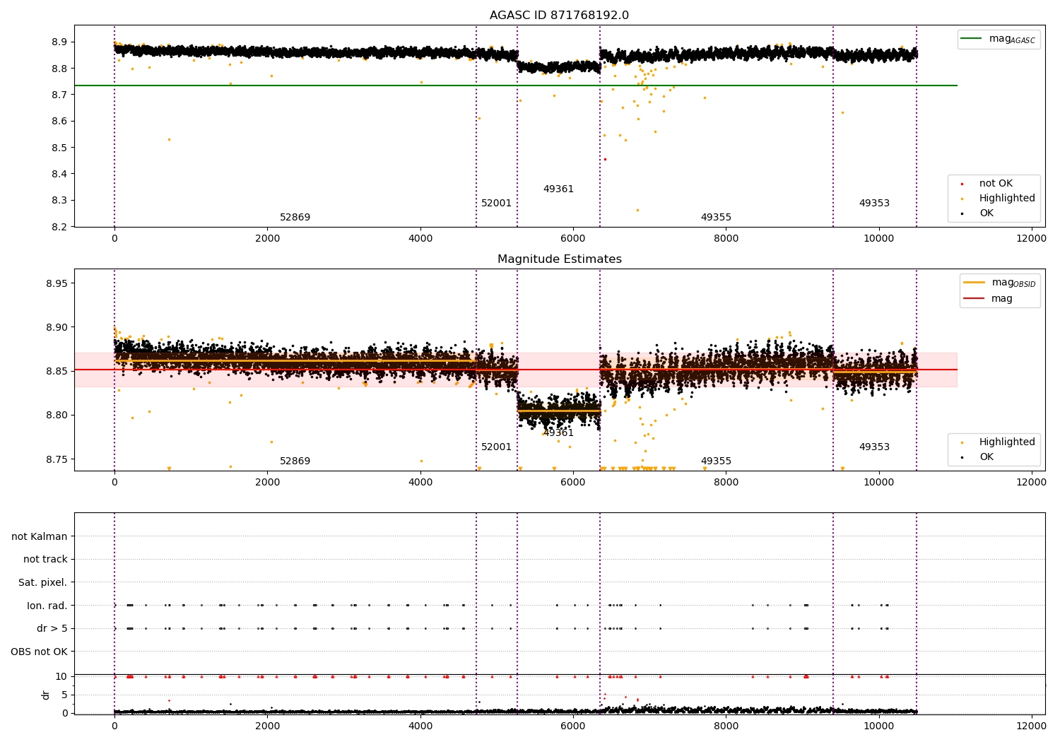
Task: Click the green mag AGASC legend entry
Action: click(999, 40)
